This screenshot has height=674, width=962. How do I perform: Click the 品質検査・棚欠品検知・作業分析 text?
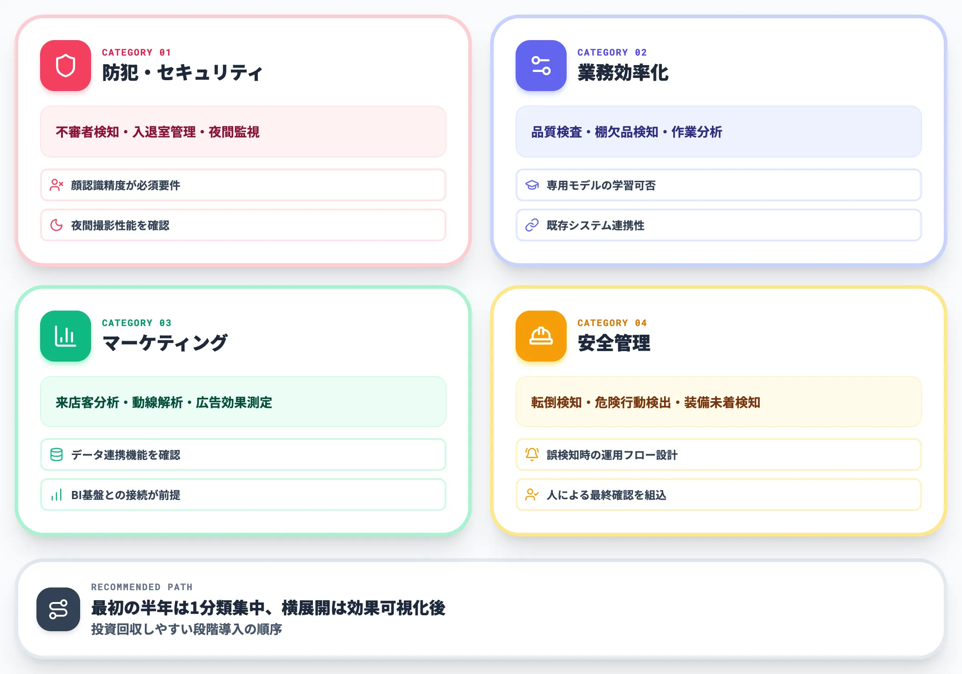click(x=627, y=132)
